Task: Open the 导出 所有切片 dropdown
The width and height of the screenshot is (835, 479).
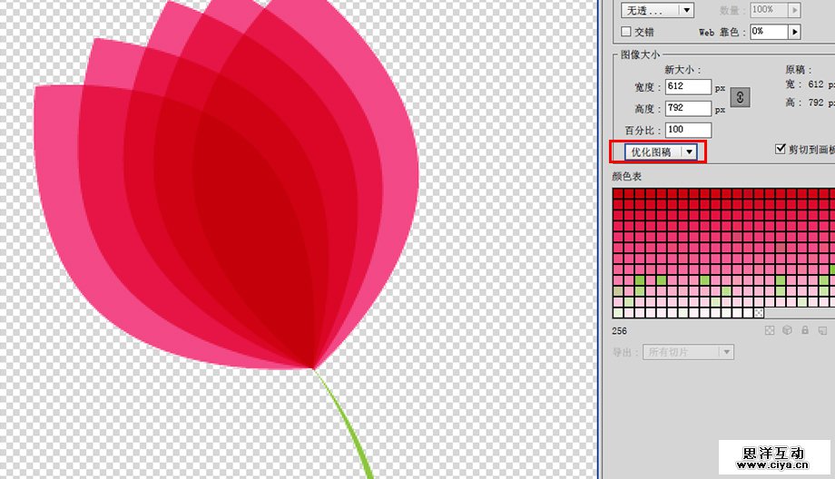Action: (688, 352)
